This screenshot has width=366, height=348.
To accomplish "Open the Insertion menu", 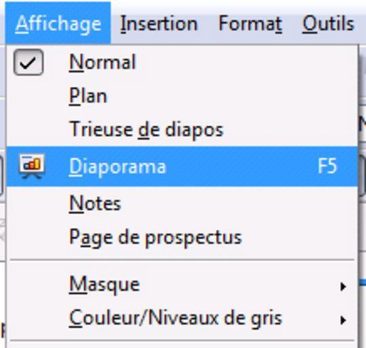I will point(159,23).
